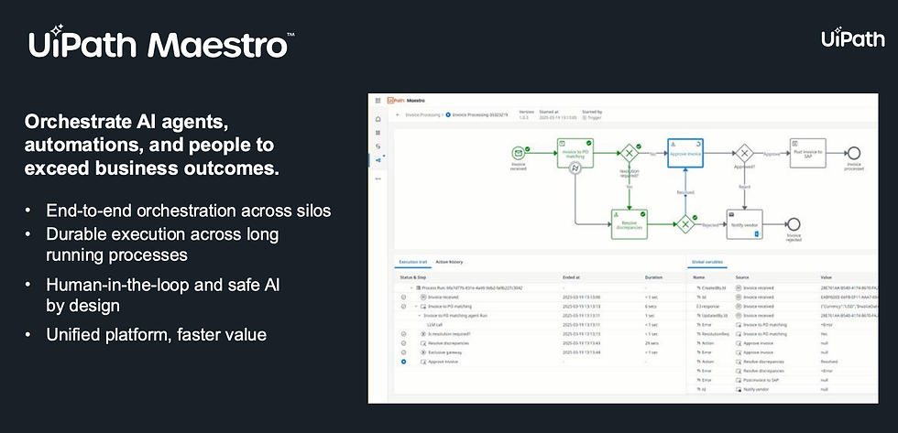
Task: Collapse Invoice to PO matching agent Run
Action: coord(420,316)
